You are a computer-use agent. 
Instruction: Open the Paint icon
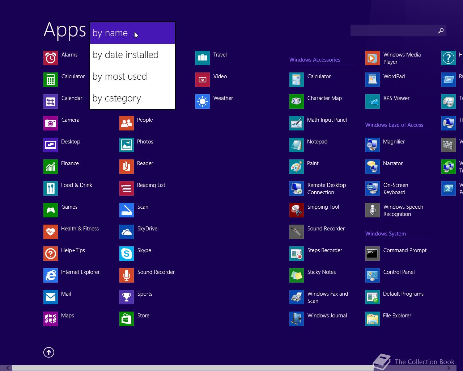point(297,167)
